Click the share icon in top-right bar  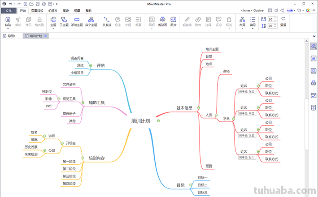pyautogui.click(x=282, y=11)
